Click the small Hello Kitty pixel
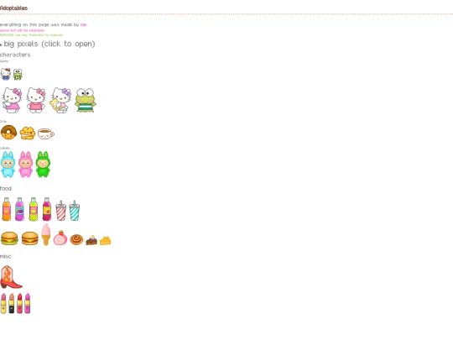 tap(6, 75)
